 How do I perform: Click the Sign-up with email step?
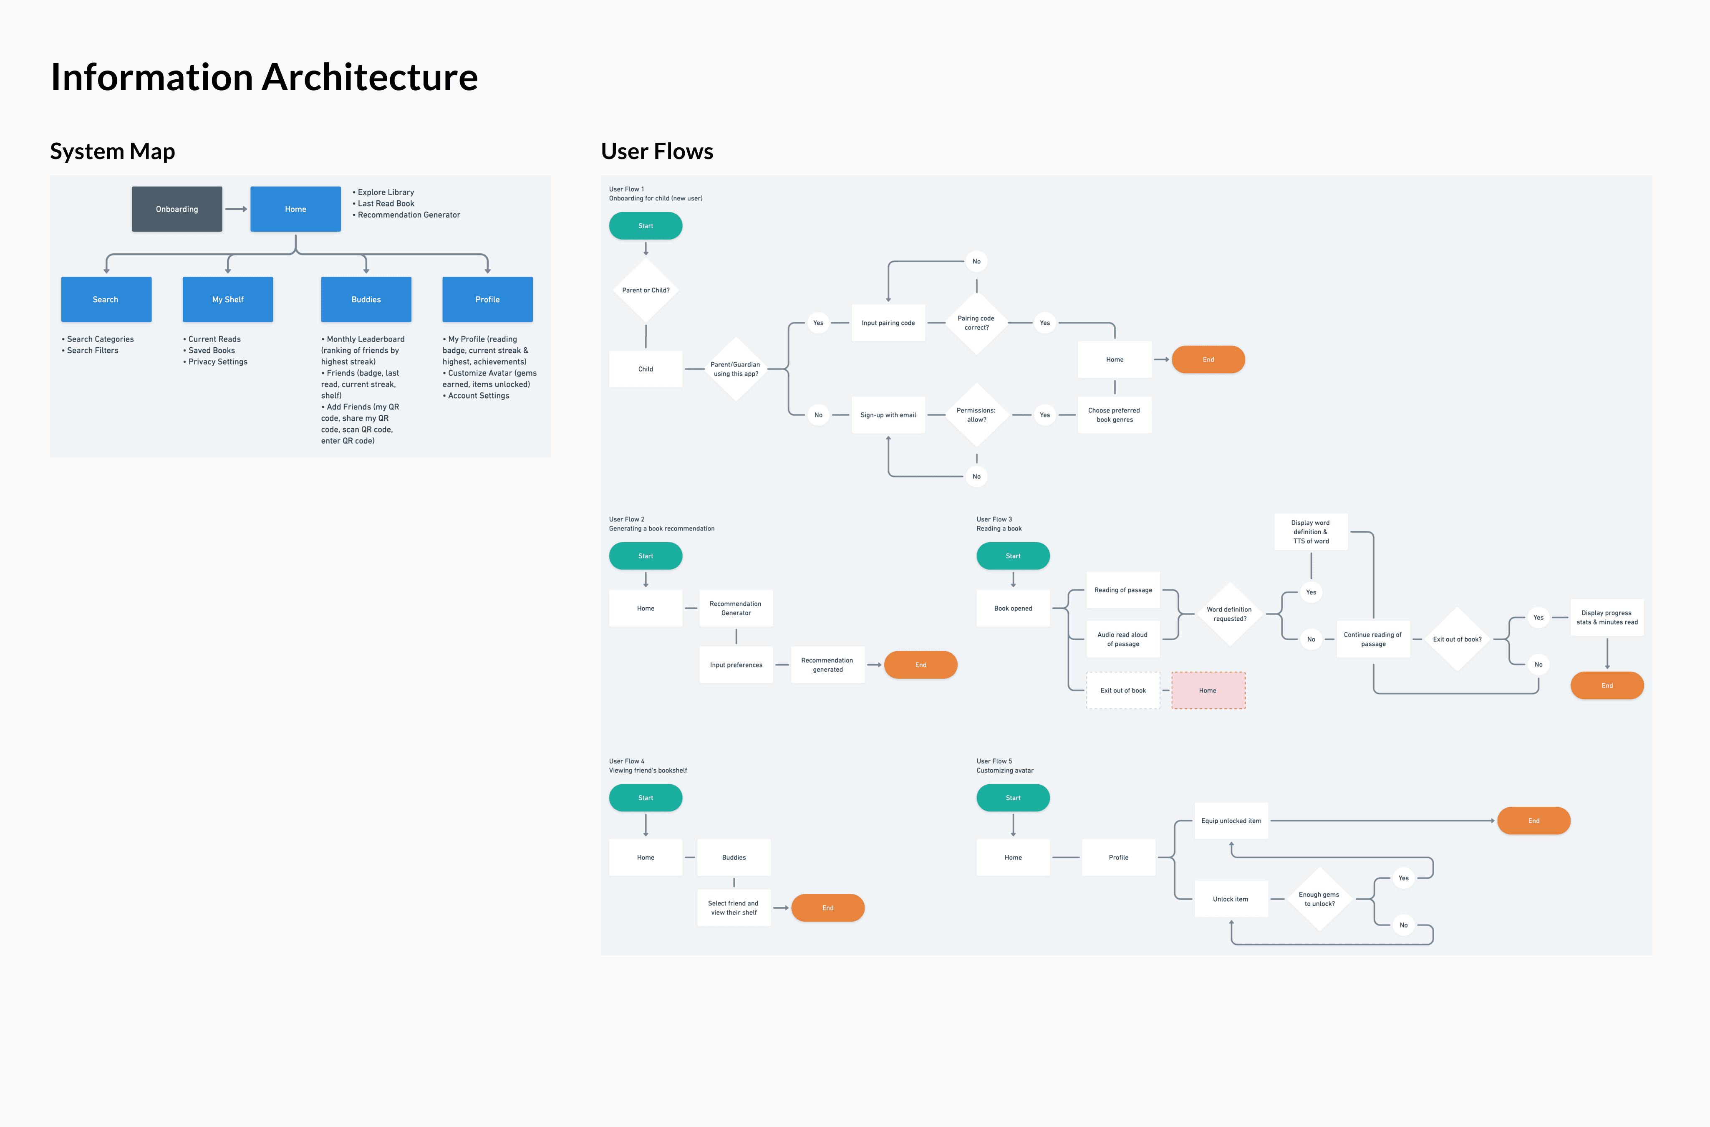[x=888, y=415]
